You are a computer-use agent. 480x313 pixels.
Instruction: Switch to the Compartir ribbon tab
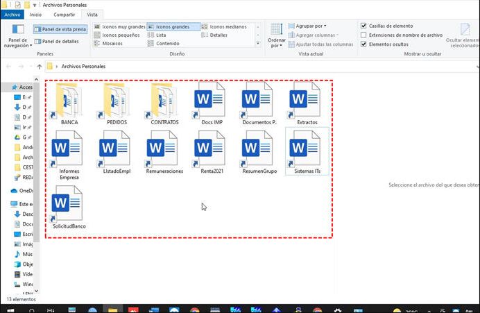point(64,15)
